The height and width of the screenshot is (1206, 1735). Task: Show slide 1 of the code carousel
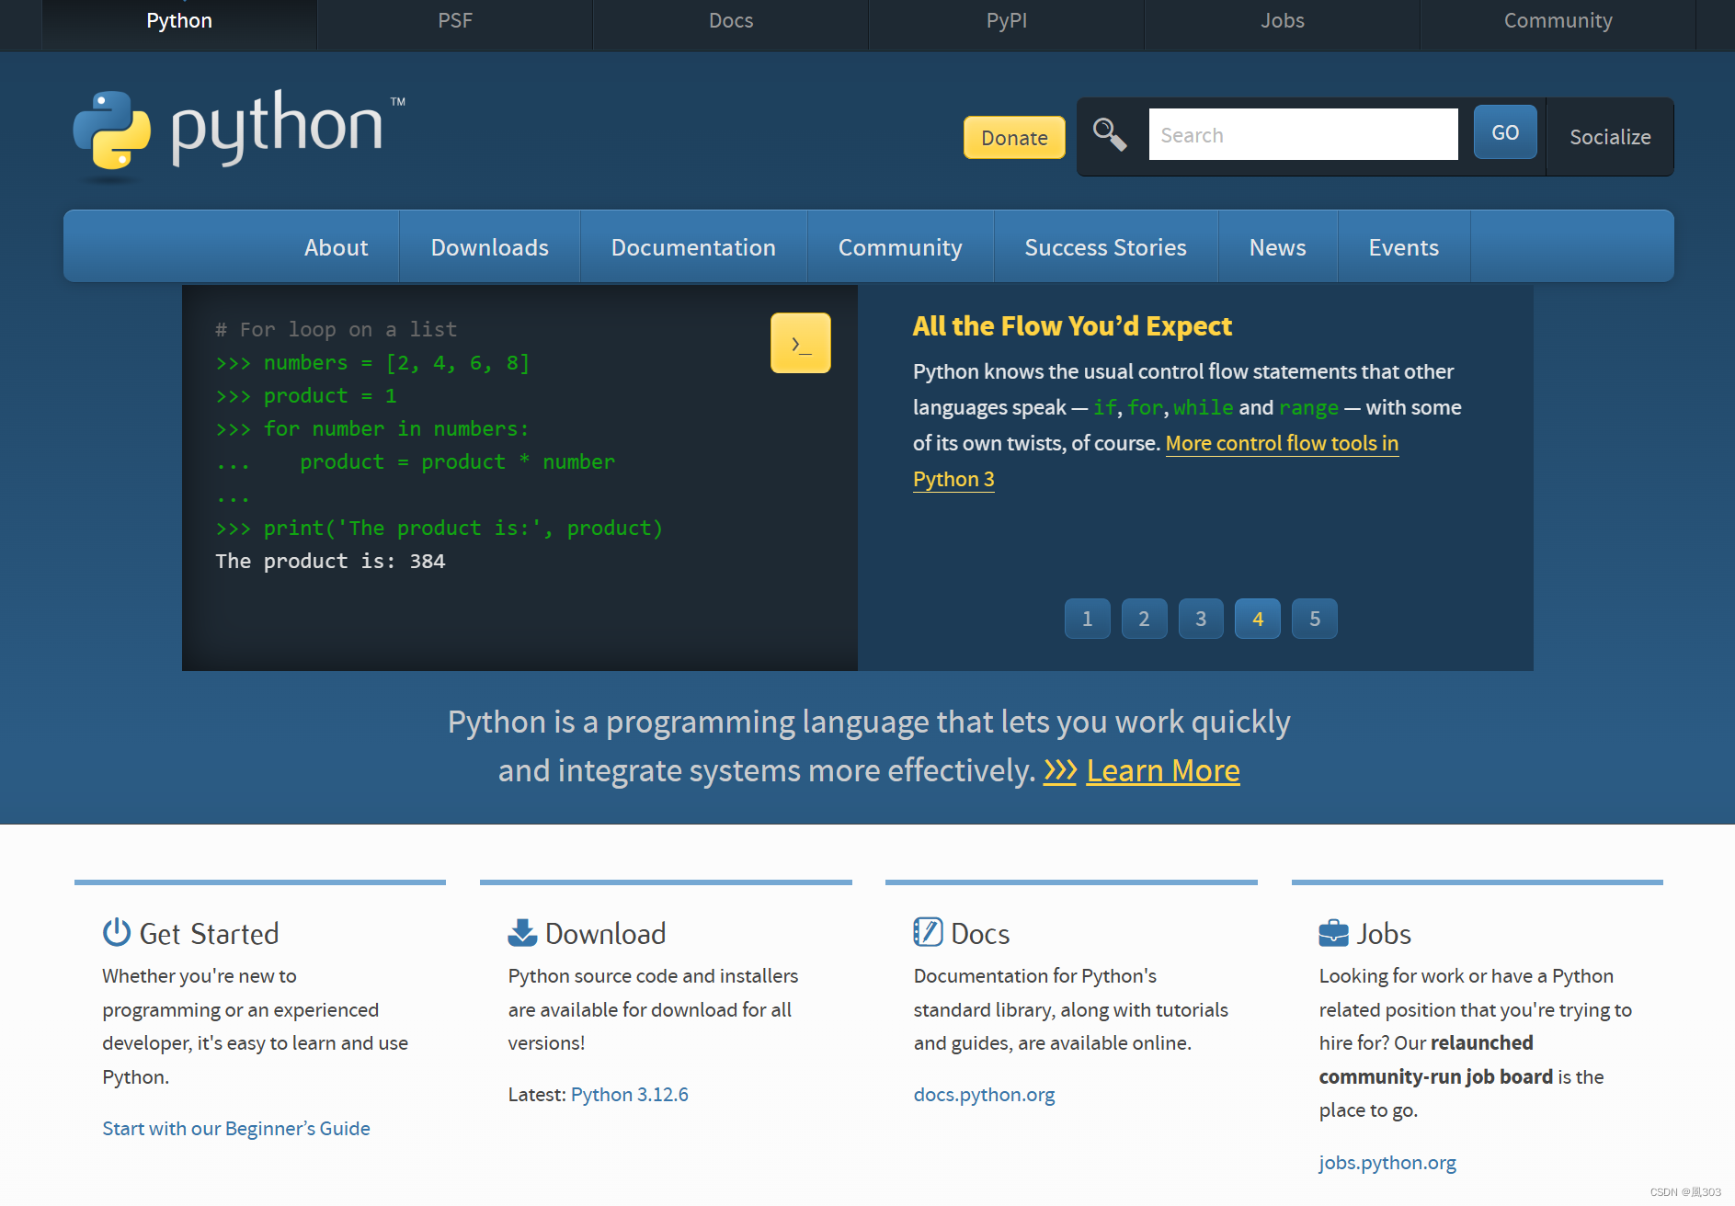(1088, 619)
